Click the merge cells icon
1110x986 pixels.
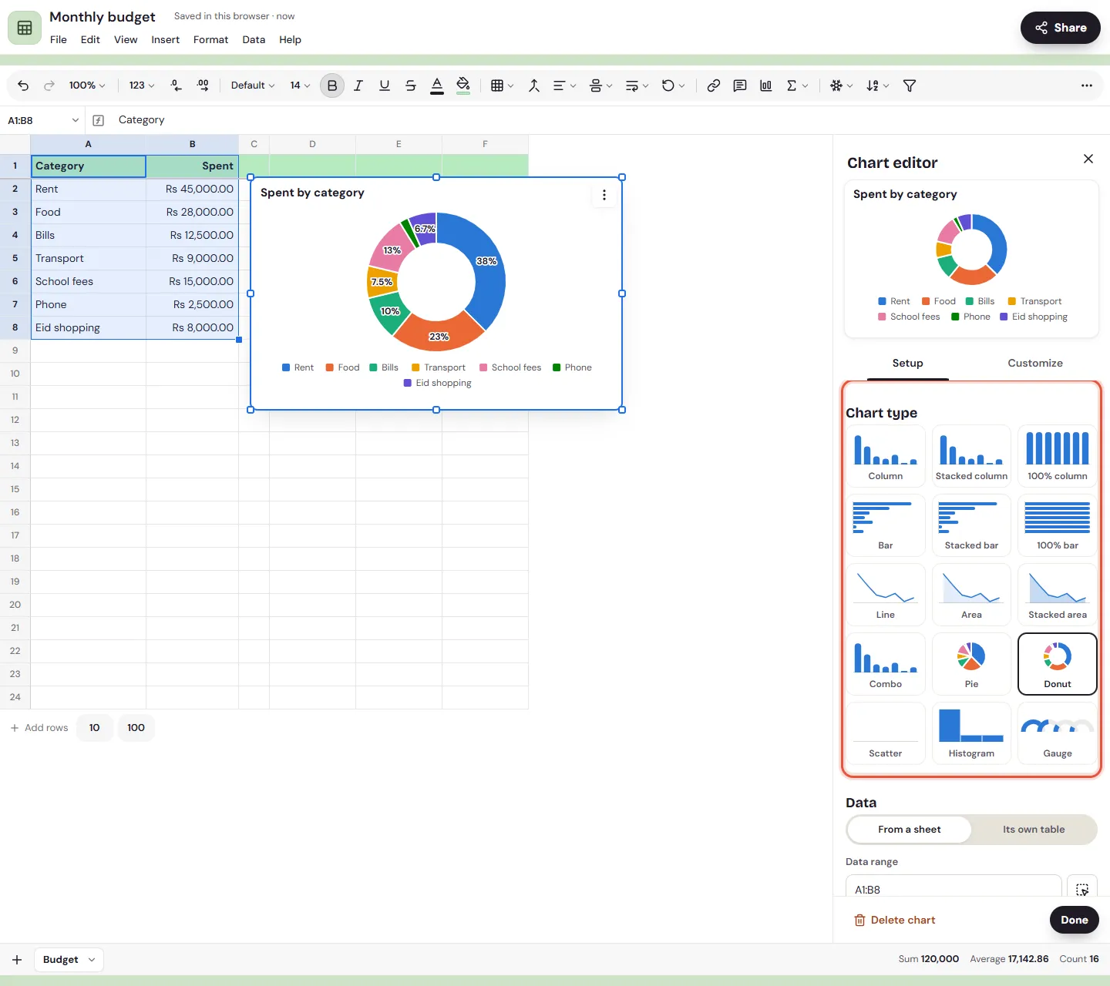pyautogui.click(x=533, y=86)
